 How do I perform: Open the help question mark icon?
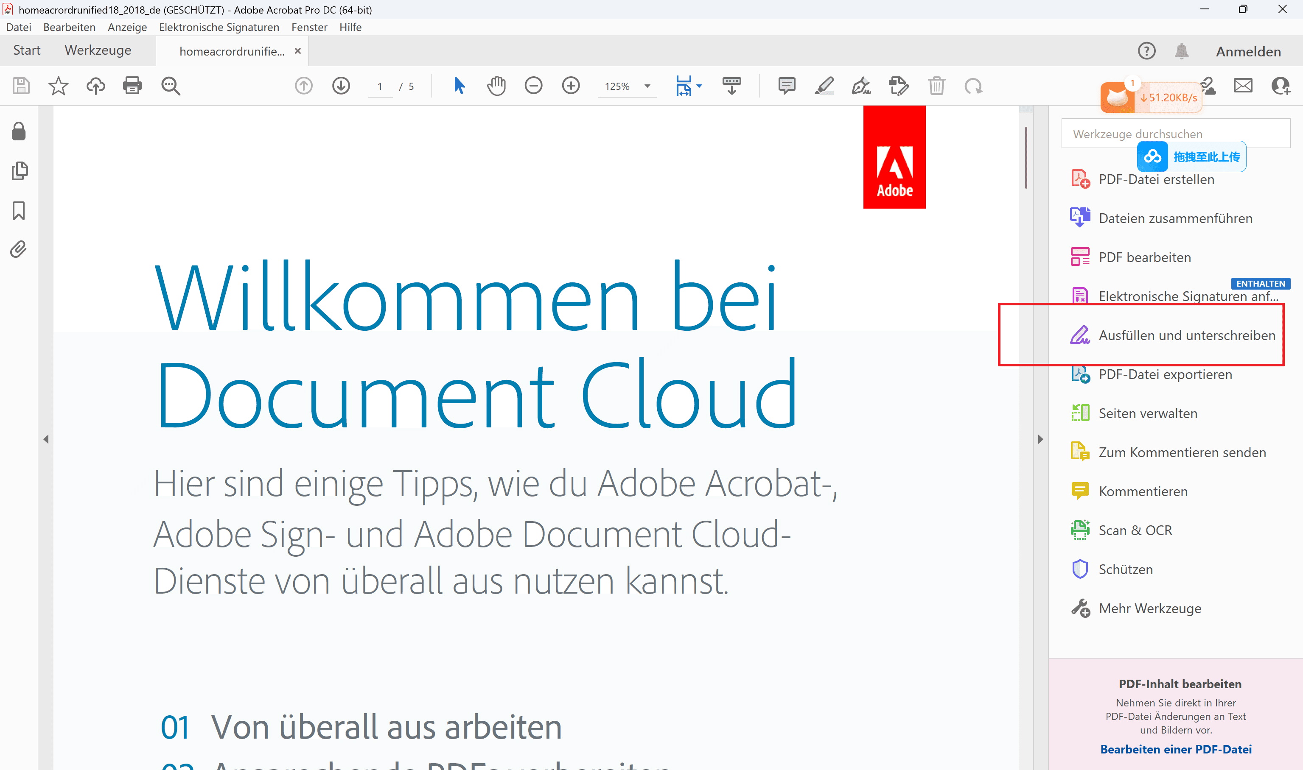click(1146, 51)
